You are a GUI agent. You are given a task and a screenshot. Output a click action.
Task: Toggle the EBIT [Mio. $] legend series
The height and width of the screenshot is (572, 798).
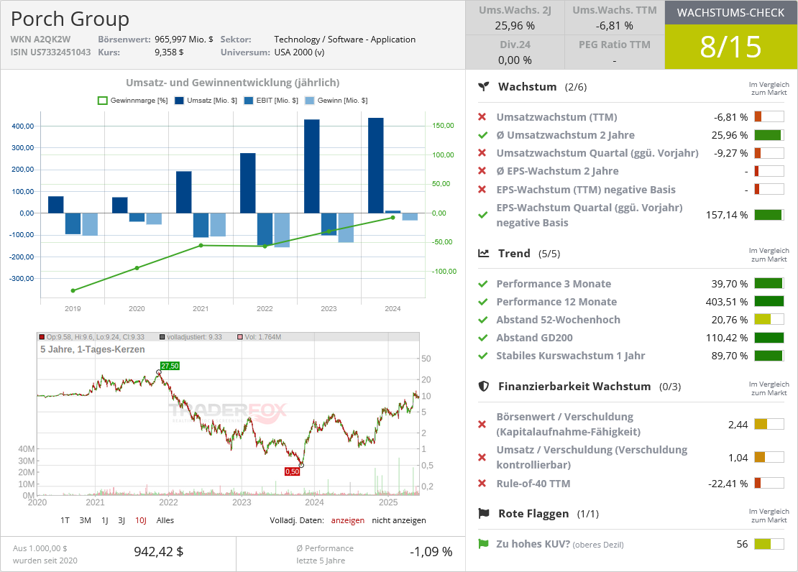[271, 101]
